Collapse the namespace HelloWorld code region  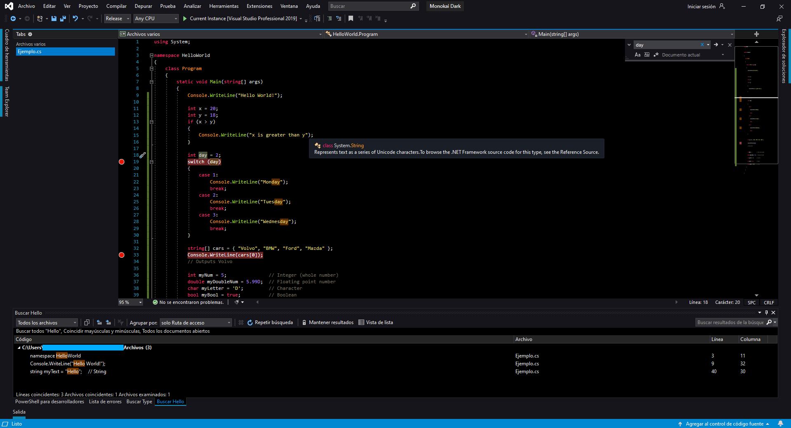click(x=152, y=55)
